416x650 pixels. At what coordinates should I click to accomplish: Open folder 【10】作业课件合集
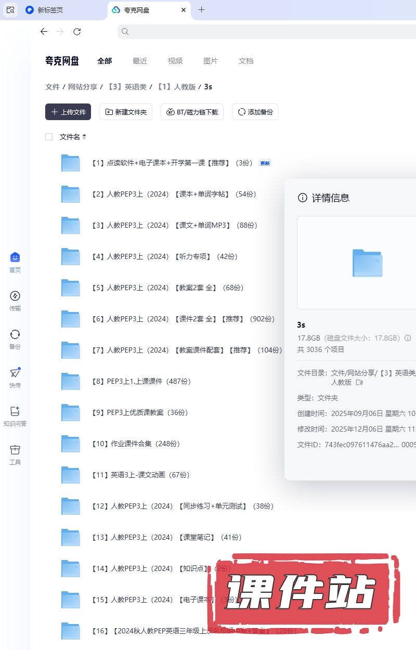tap(135, 444)
